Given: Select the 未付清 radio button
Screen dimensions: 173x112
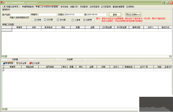Looking at the screenshot, I should coord(58,20).
